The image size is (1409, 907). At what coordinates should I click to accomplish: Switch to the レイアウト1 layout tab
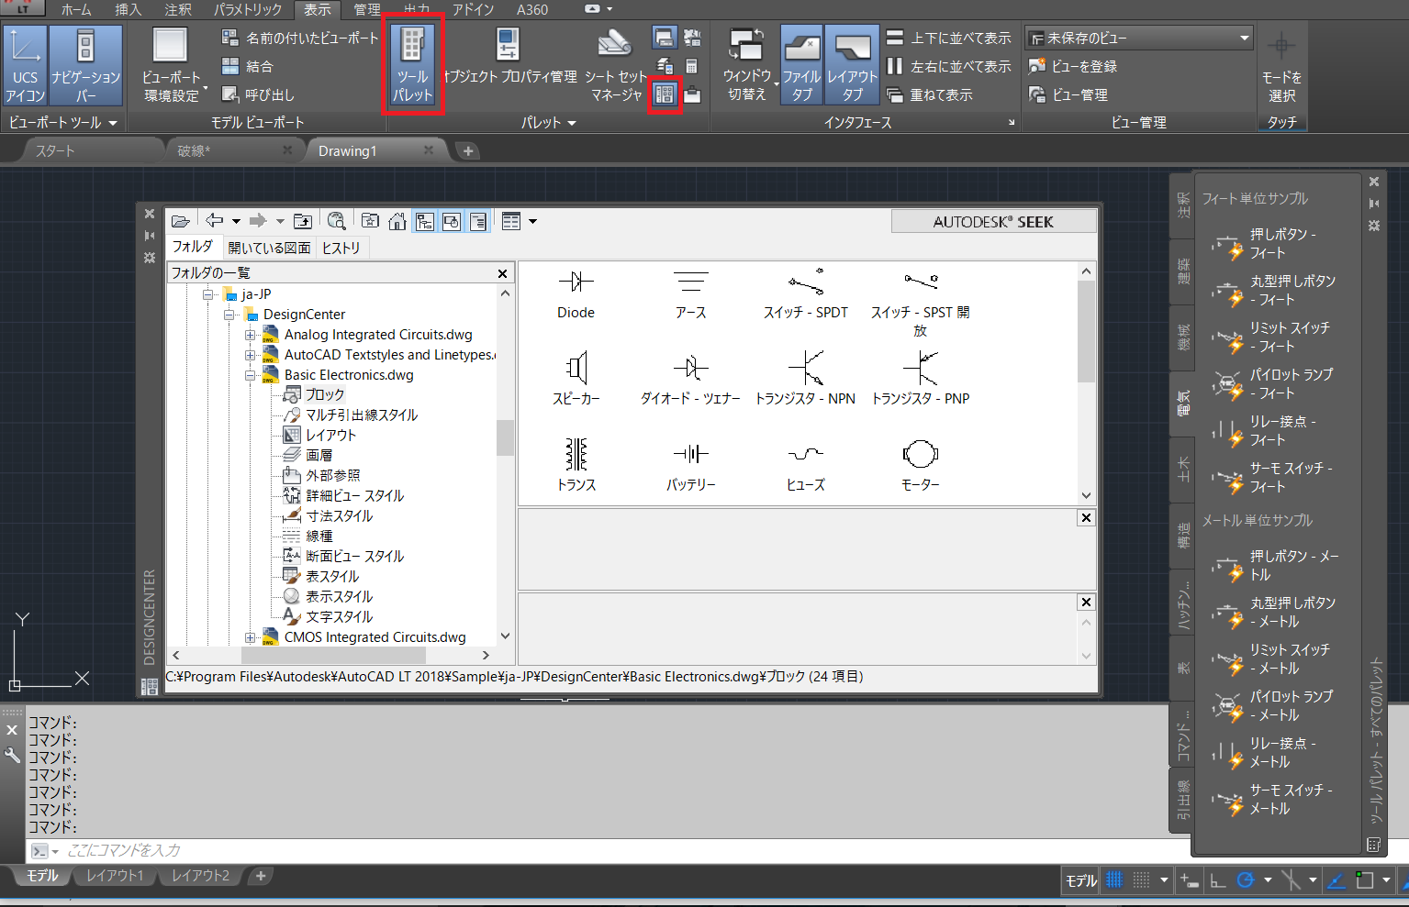coord(115,876)
